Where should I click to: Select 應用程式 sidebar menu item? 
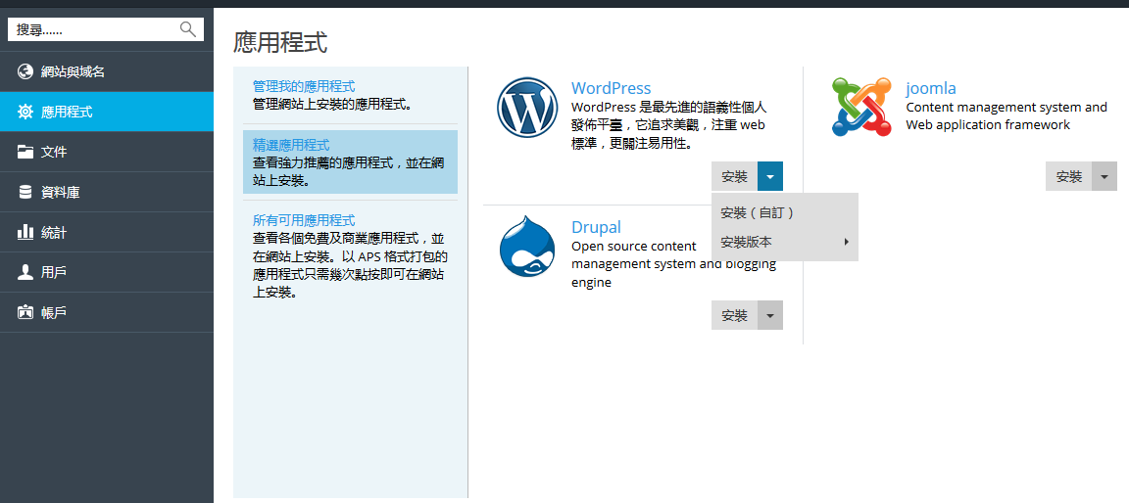coord(107,112)
